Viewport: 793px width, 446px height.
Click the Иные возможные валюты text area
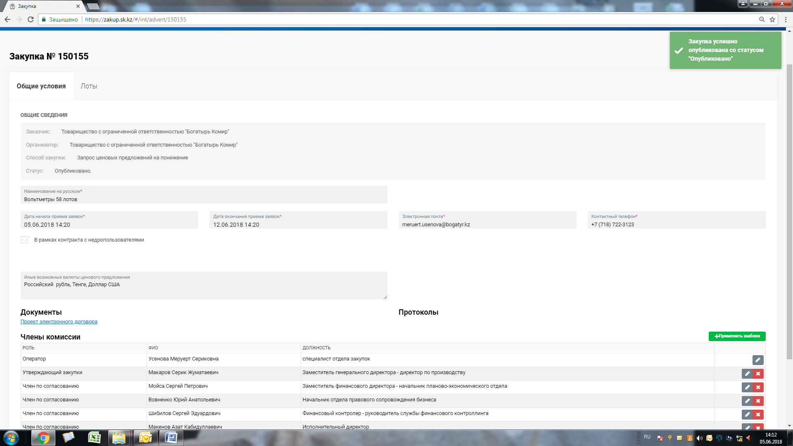204,285
